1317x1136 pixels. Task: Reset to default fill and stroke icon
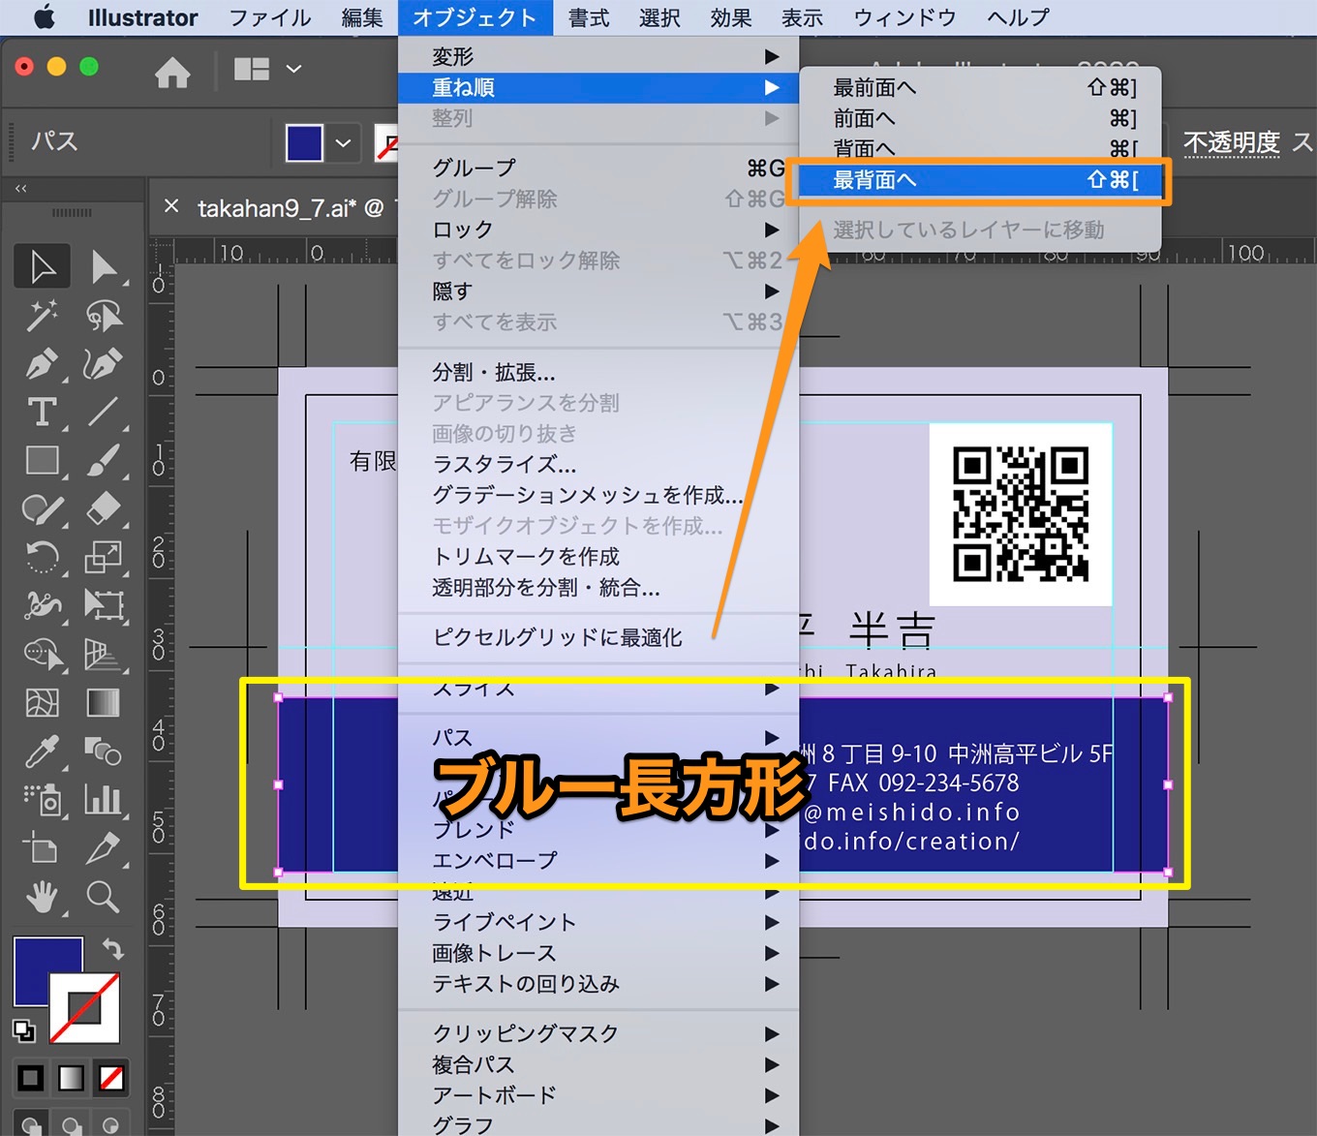pyautogui.click(x=23, y=1030)
